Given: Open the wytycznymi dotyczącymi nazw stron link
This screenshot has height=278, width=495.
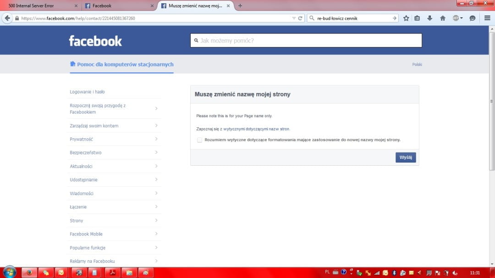Looking at the screenshot, I should point(256,129).
